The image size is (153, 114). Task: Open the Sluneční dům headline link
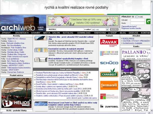71,38
